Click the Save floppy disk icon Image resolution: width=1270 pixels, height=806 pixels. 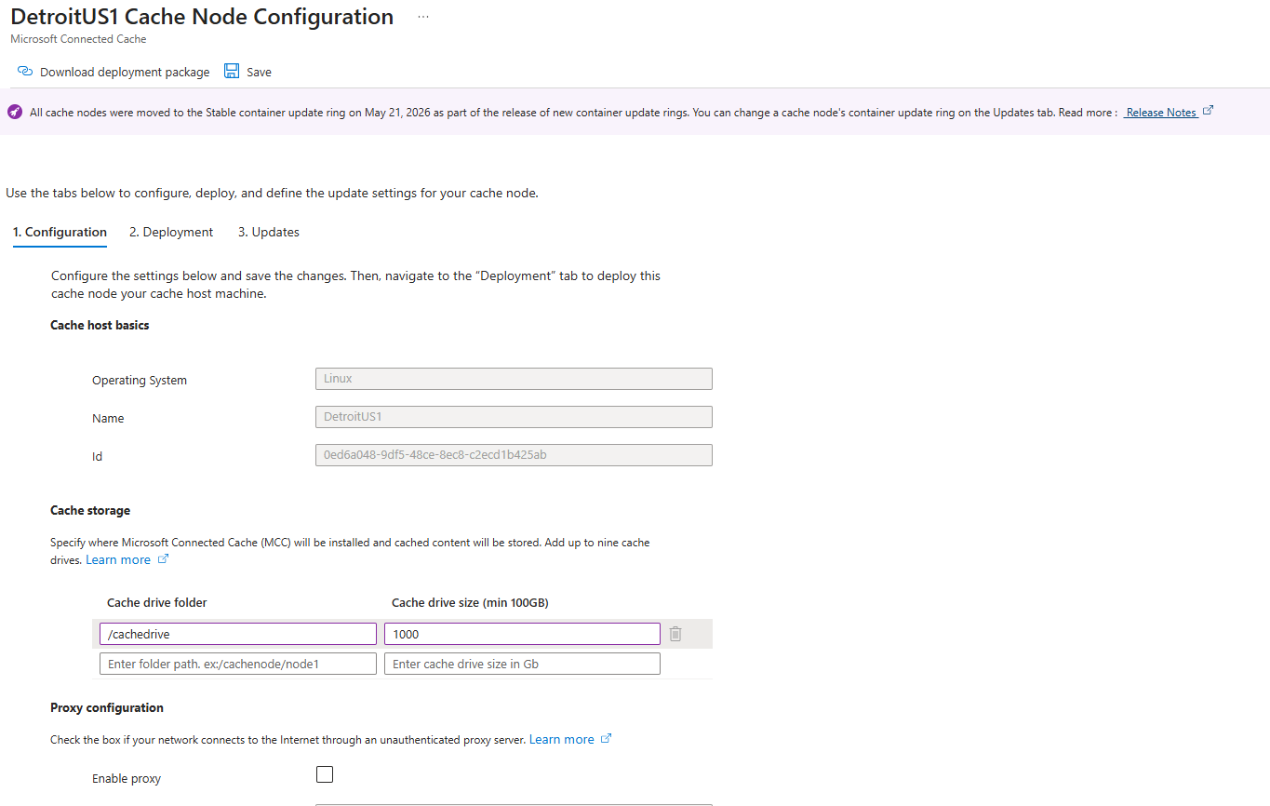[x=232, y=72]
